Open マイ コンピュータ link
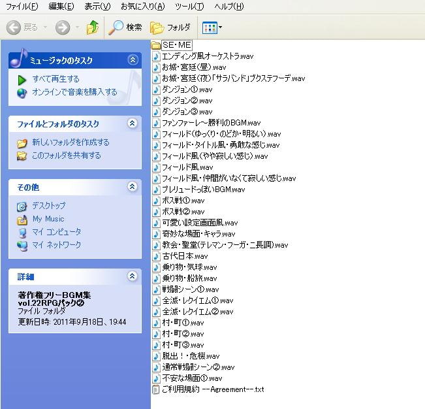 [57, 232]
